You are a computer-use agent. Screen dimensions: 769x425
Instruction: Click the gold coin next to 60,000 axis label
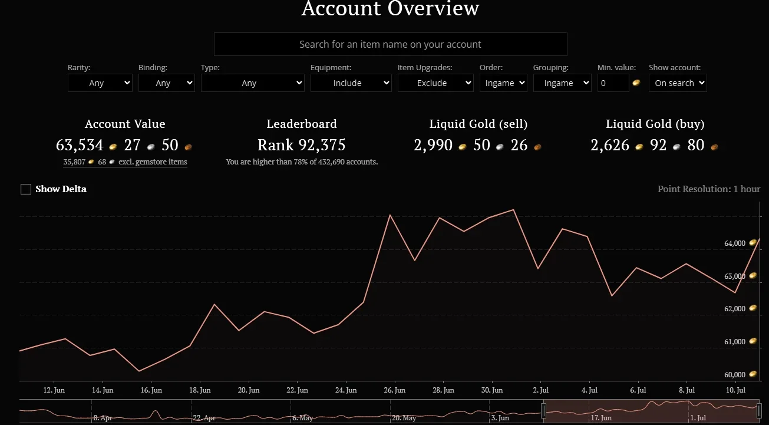click(753, 374)
